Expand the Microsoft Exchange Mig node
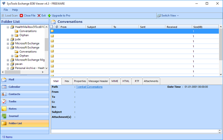 coord(8,60)
